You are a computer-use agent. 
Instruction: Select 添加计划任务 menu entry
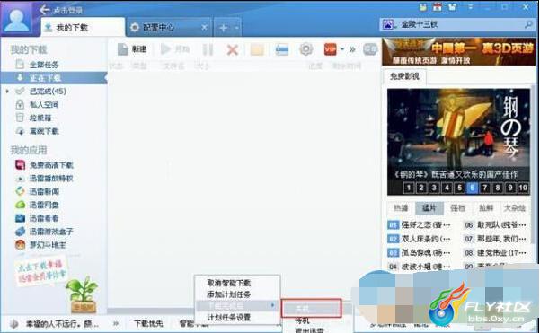(x=229, y=294)
